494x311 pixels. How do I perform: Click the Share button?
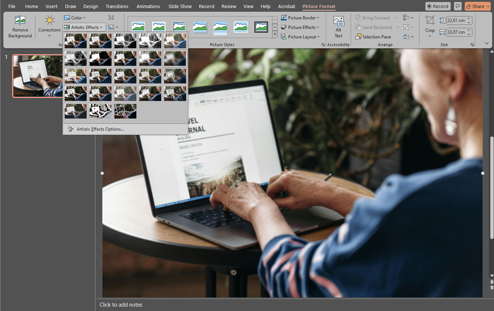click(x=478, y=6)
